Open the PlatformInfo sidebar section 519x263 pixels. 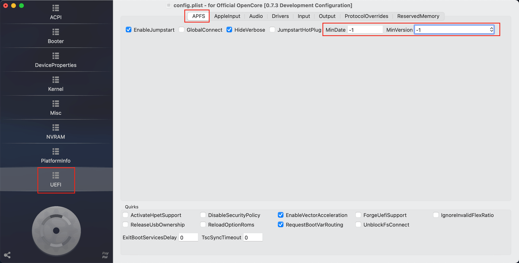pyautogui.click(x=56, y=155)
